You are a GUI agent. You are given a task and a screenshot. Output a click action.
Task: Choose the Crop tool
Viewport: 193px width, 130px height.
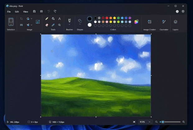(21, 19)
